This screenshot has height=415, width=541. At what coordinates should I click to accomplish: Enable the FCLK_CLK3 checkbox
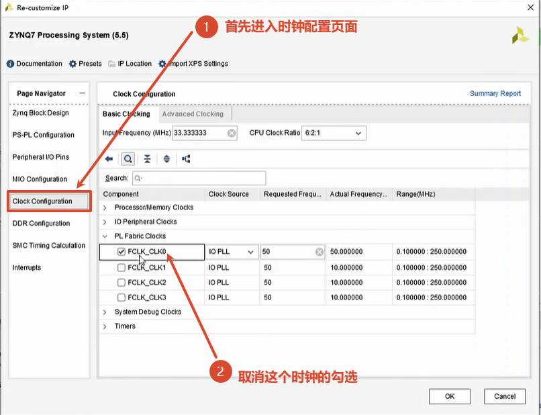(x=121, y=297)
